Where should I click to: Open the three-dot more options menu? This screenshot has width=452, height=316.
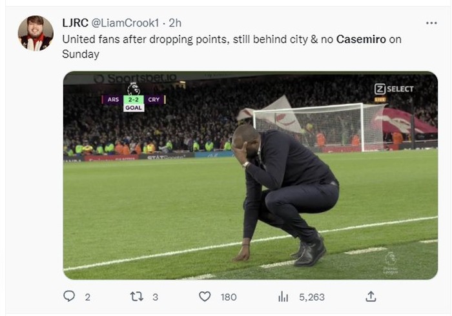(x=431, y=23)
